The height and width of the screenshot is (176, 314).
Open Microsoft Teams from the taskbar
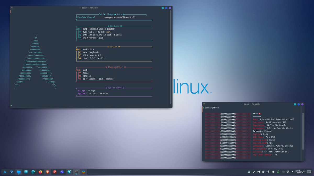point(62,172)
